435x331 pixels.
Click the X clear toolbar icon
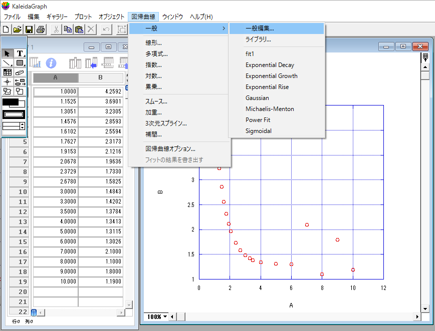point(91,29)
